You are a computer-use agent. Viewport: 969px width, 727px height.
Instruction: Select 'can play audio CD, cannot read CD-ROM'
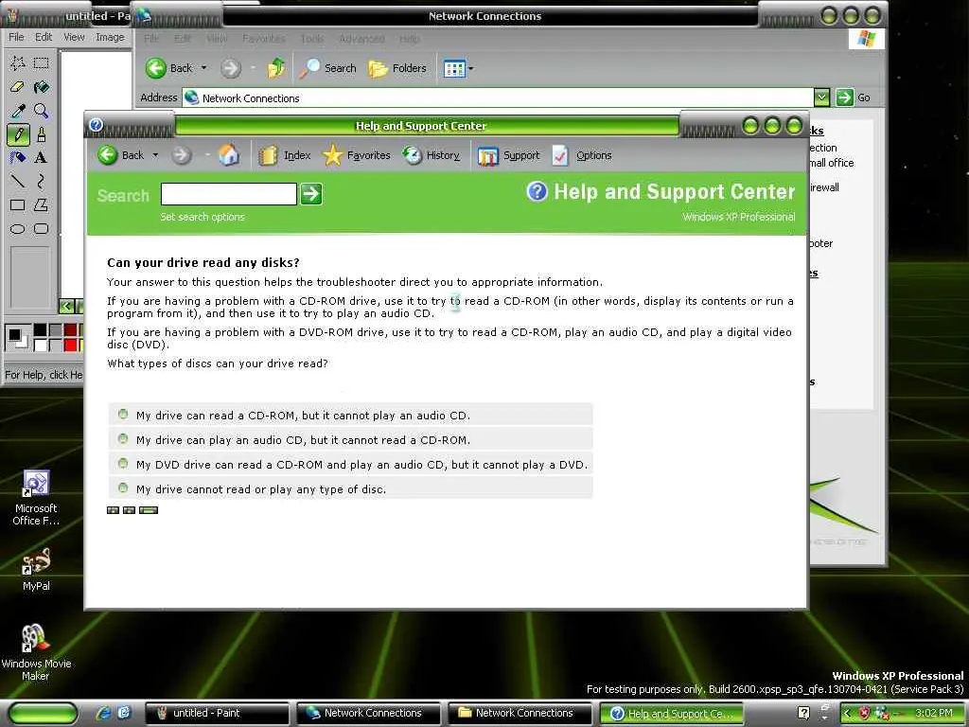pyautogui.click(x=123, y=439)
